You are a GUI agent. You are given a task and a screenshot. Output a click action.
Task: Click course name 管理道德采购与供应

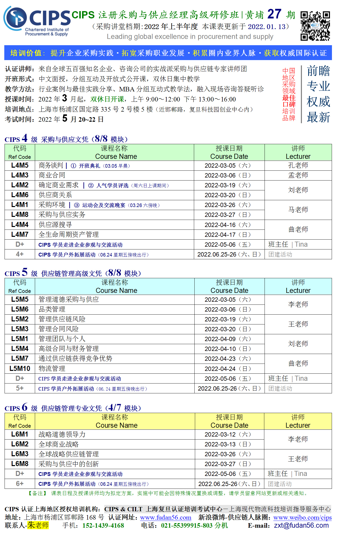coord(69,299)
